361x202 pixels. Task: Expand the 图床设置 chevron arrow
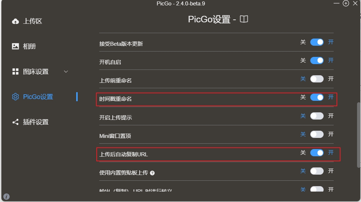[x=66, y=72]
